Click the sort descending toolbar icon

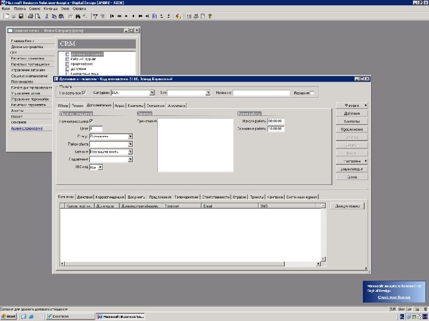169,17
